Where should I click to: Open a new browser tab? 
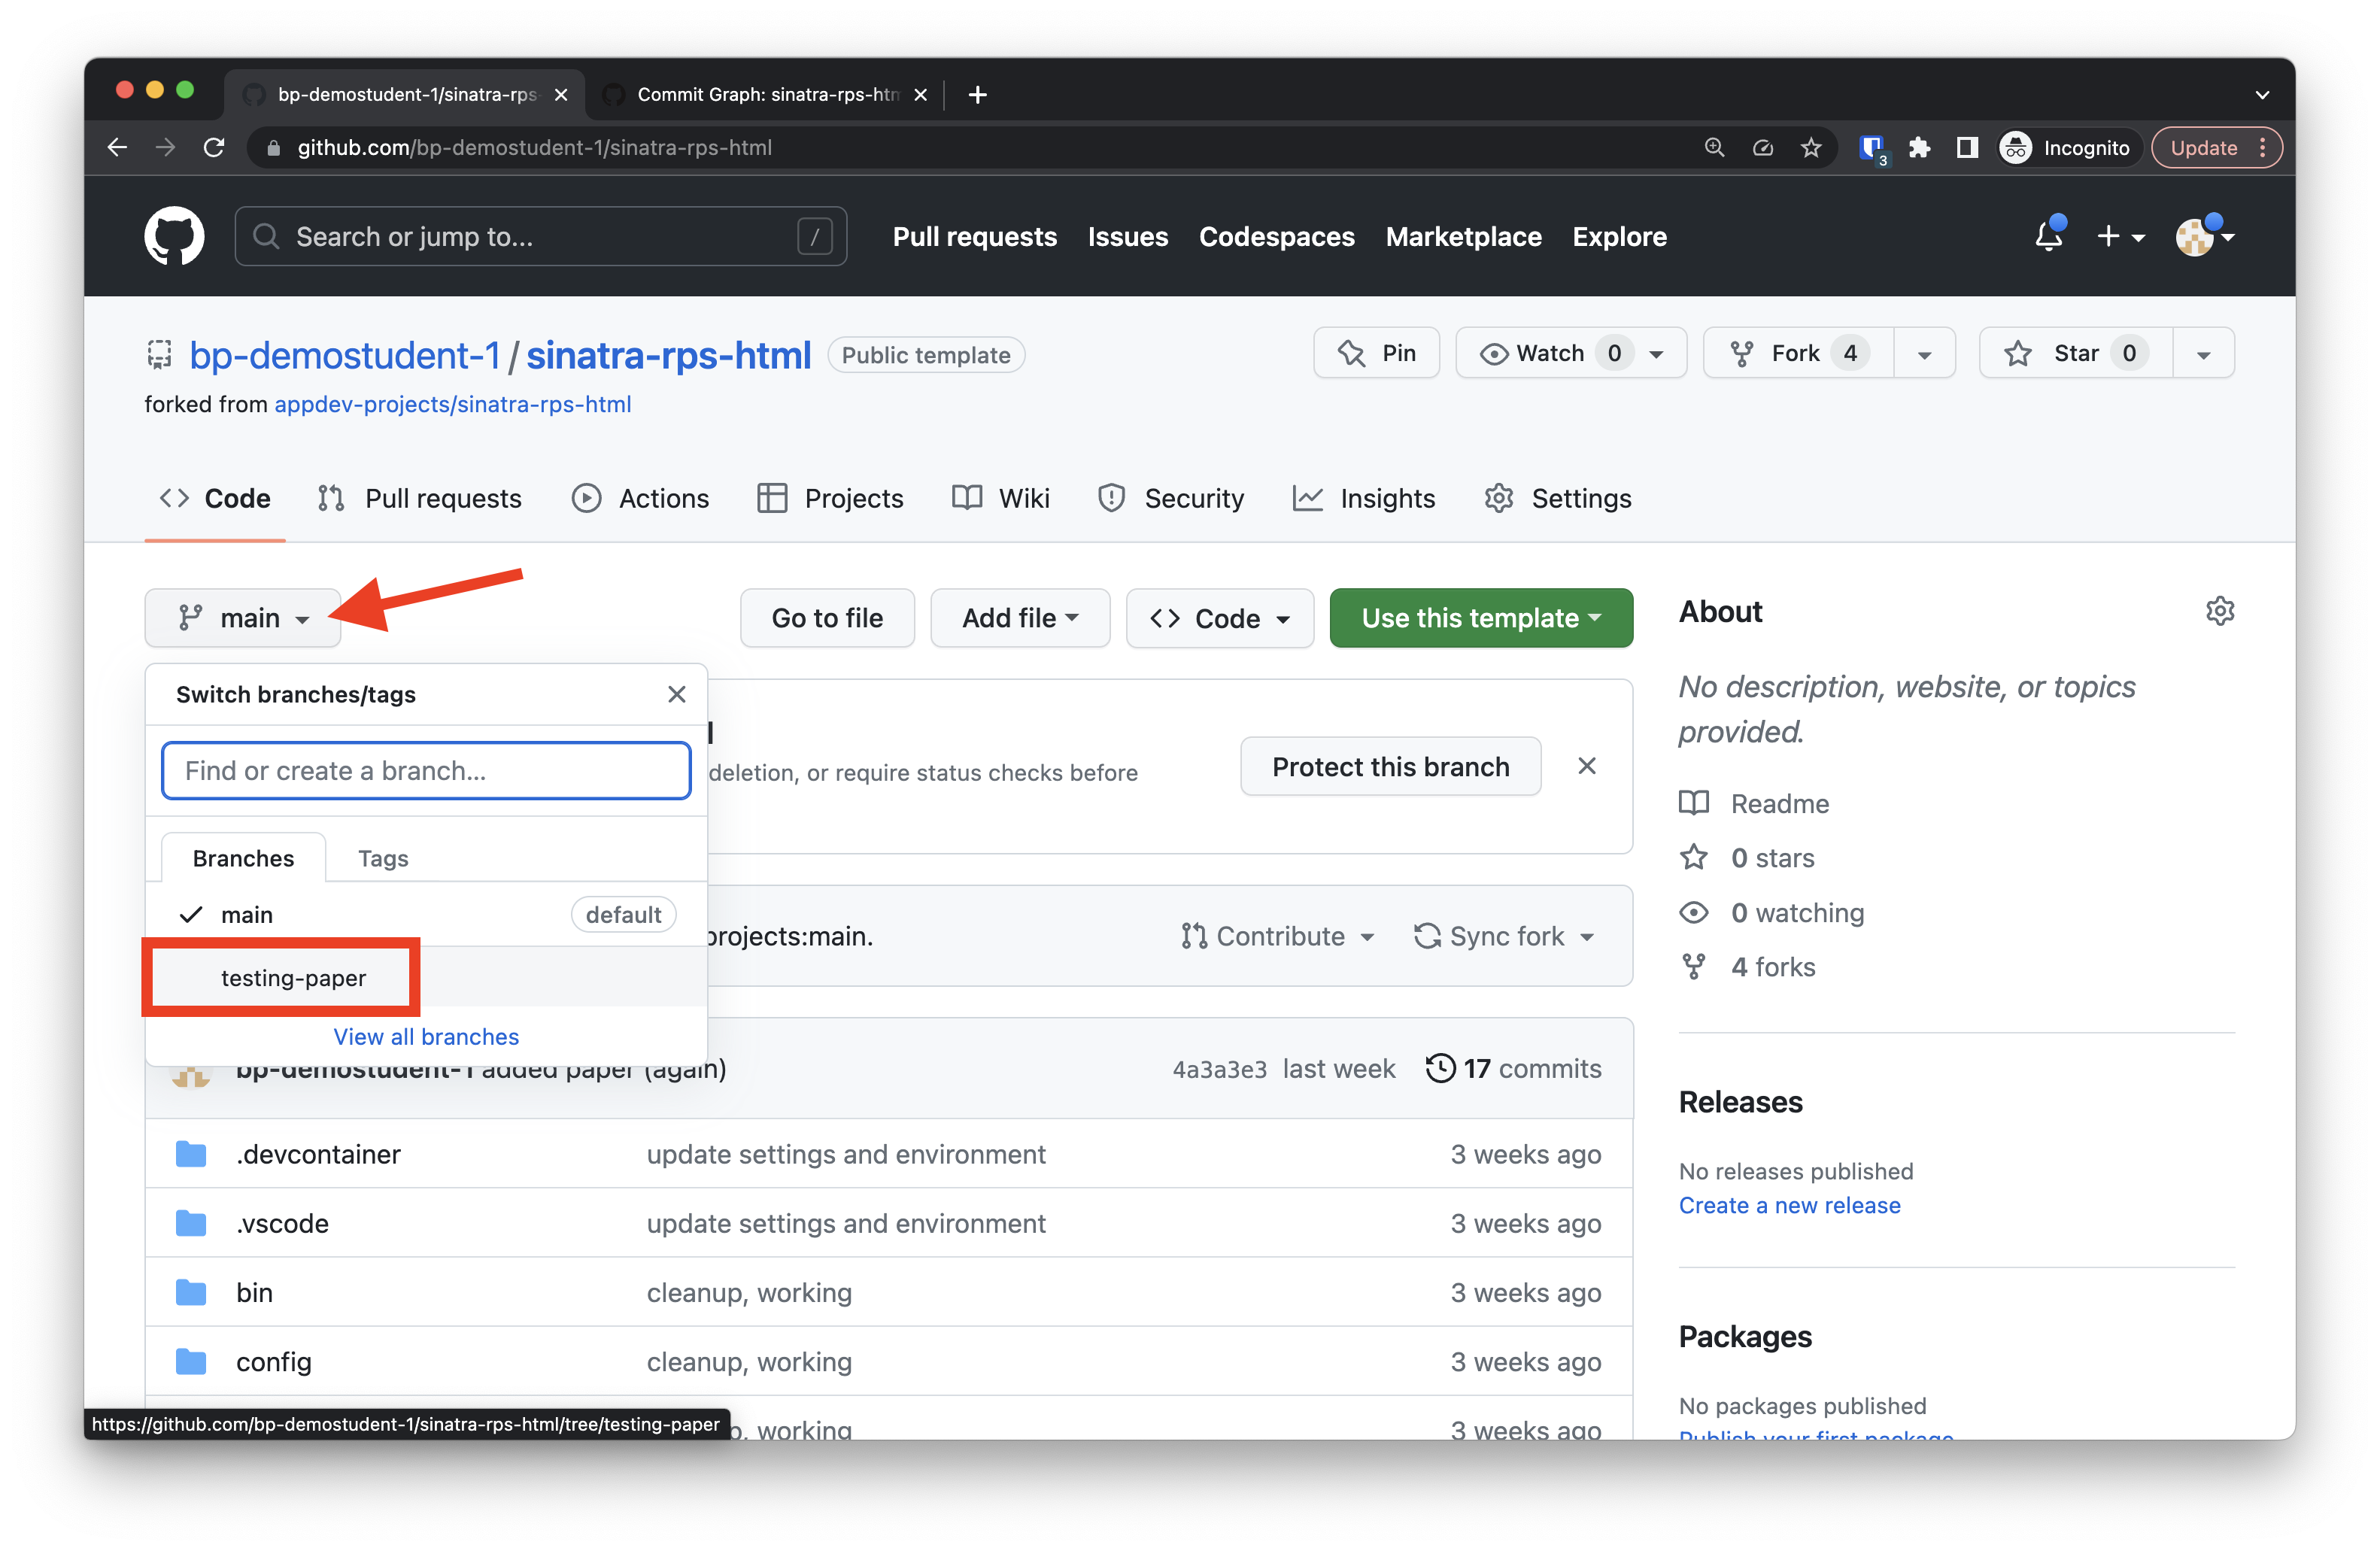[x=978, y=94]
